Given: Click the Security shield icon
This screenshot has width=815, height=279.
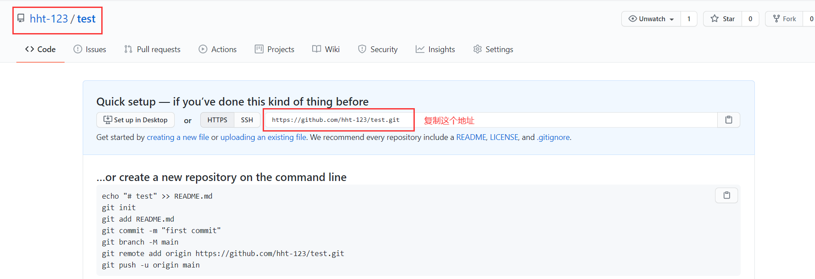Looking at the screenshot, I should click(362, 49).
